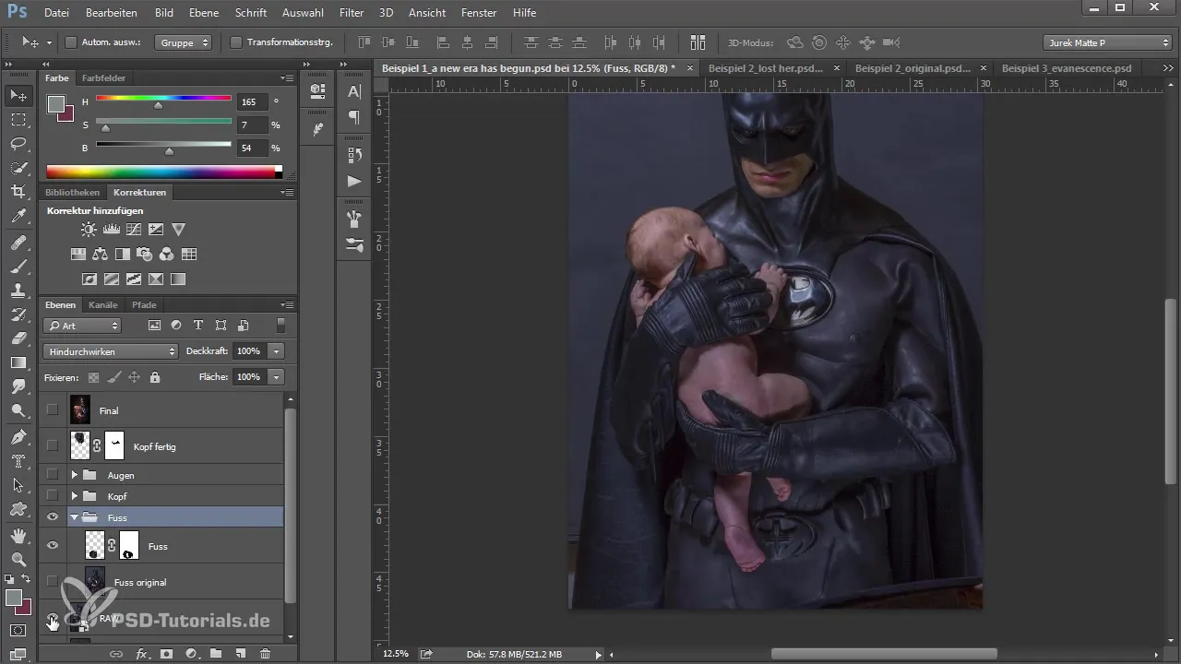
Task: Open the Fenster menu
Action: pos(479,13)
